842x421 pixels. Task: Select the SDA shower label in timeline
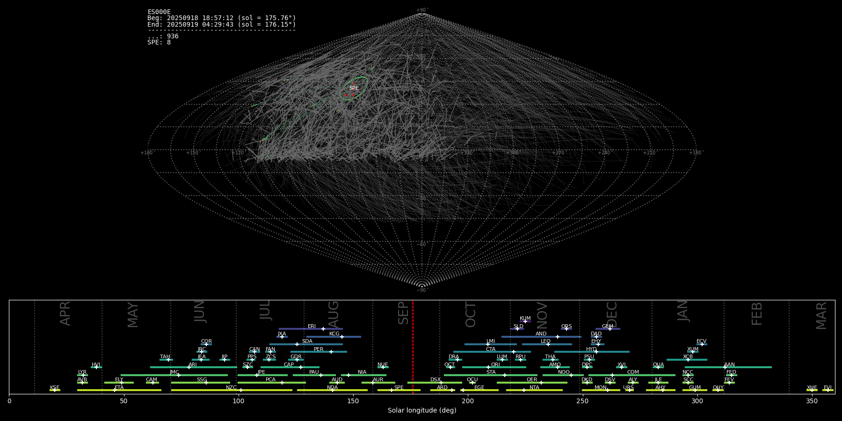pyautogui.click(x=307, y=341)
